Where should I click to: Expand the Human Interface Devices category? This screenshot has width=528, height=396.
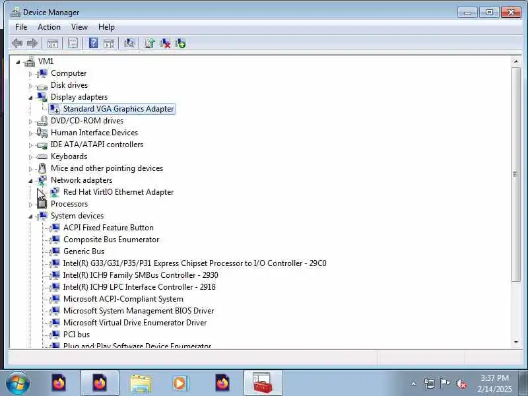[x=30, y=133]
